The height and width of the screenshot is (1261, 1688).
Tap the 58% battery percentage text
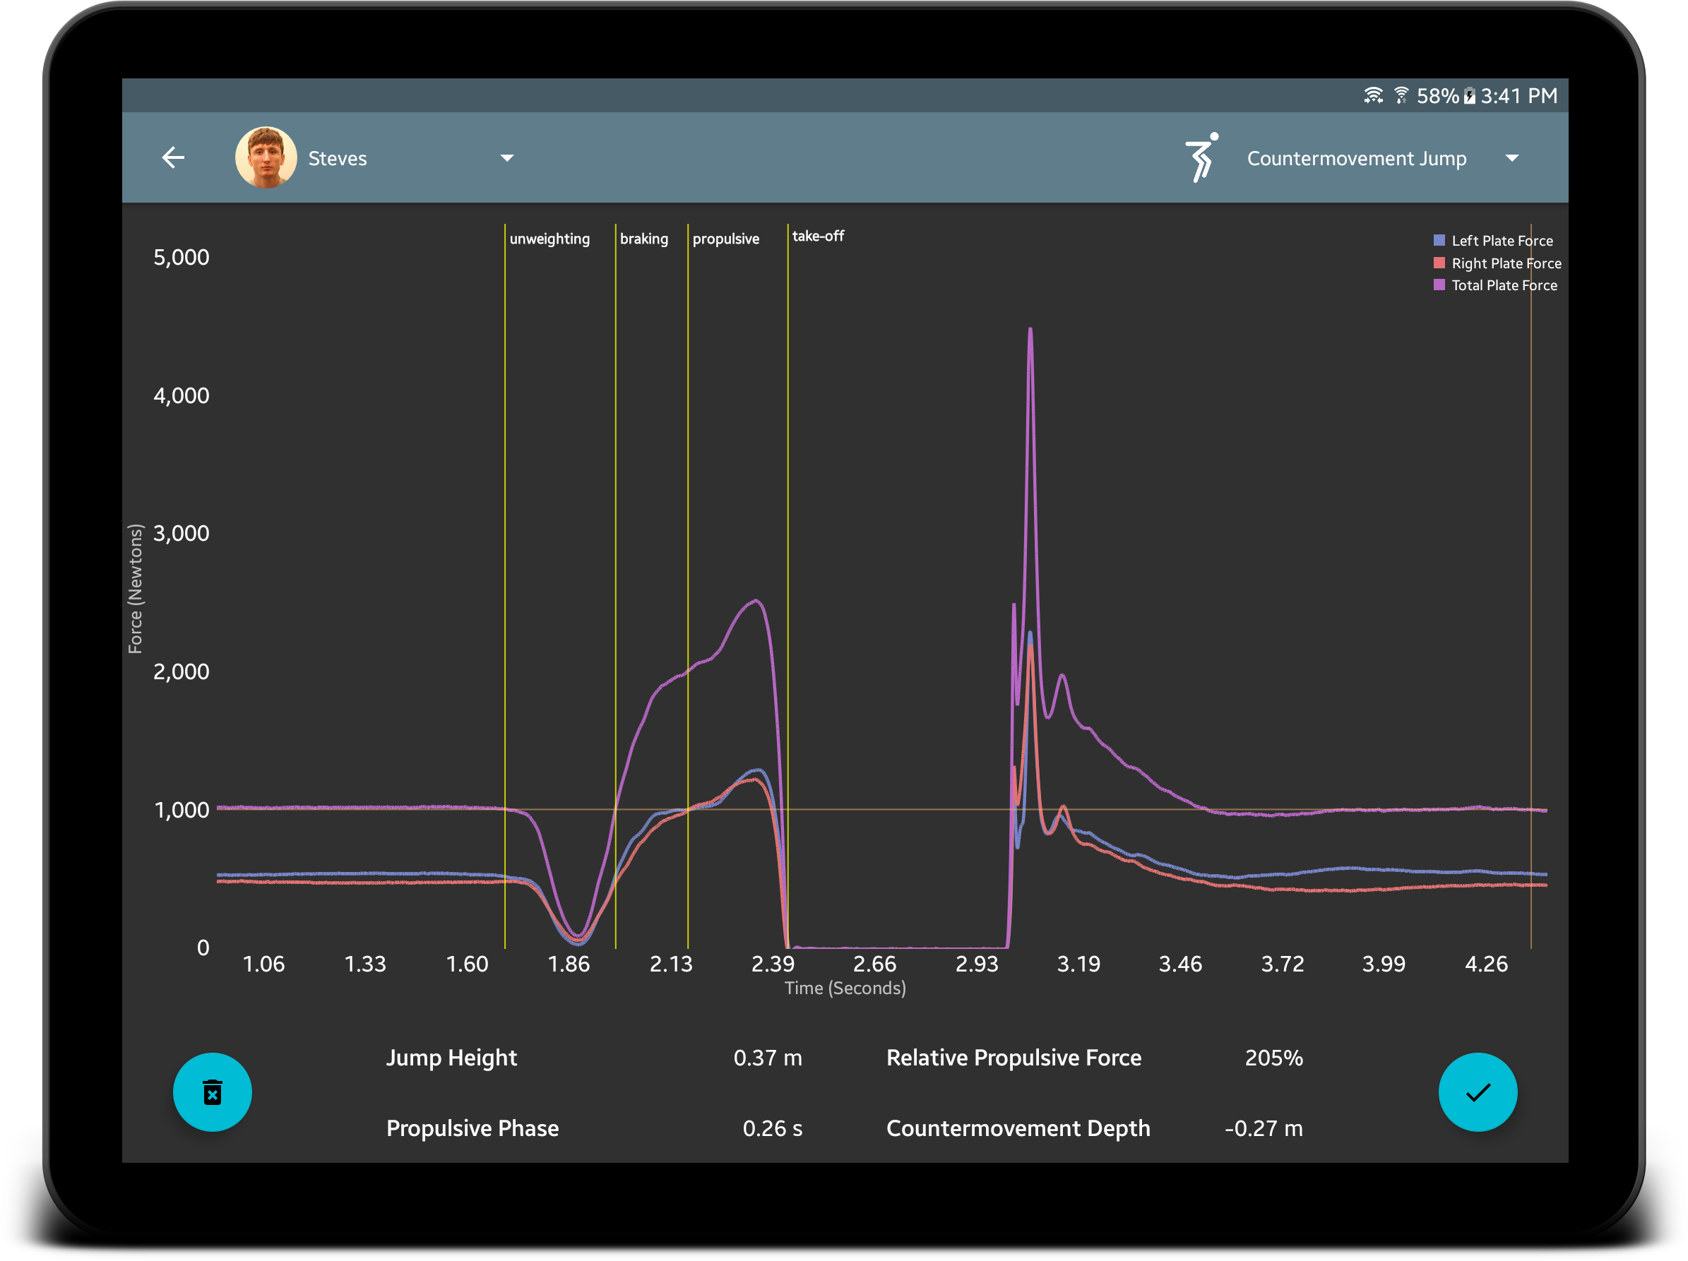point(1437,96)
